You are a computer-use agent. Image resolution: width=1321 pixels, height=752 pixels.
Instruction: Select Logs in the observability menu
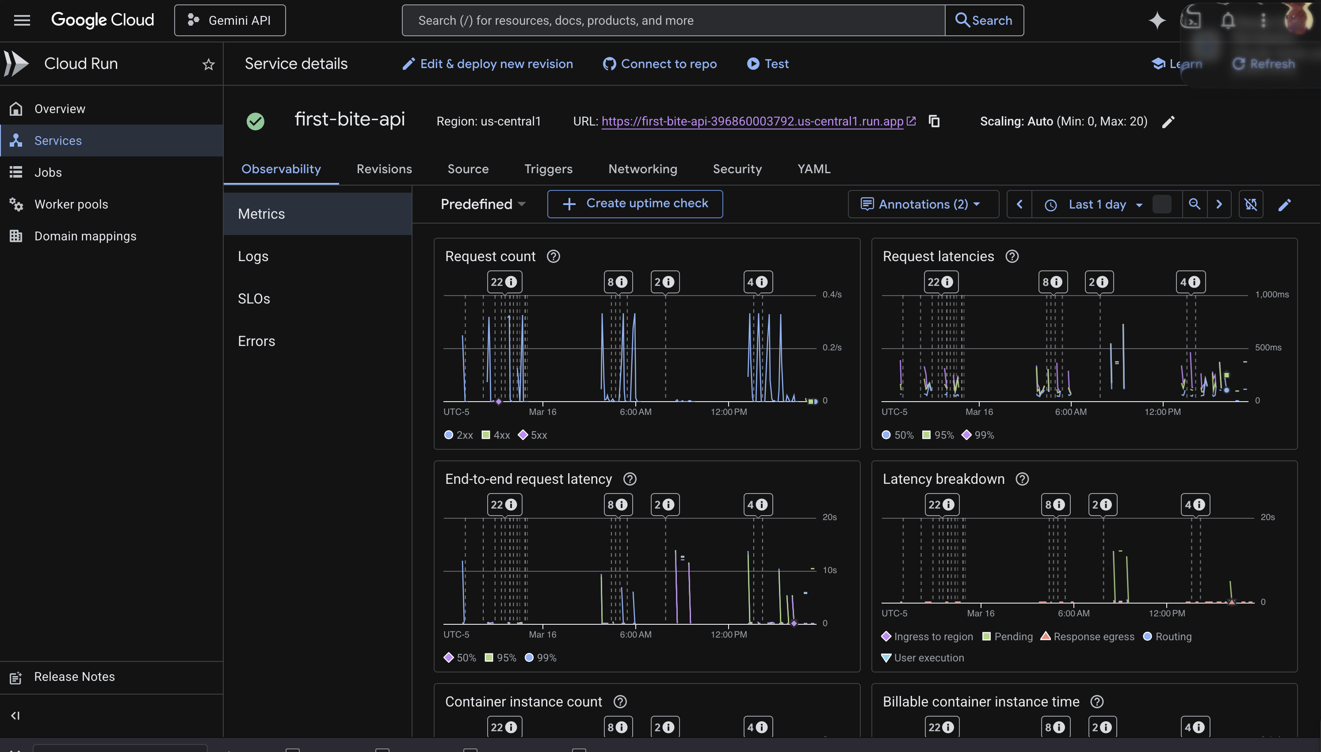point(253,256)
